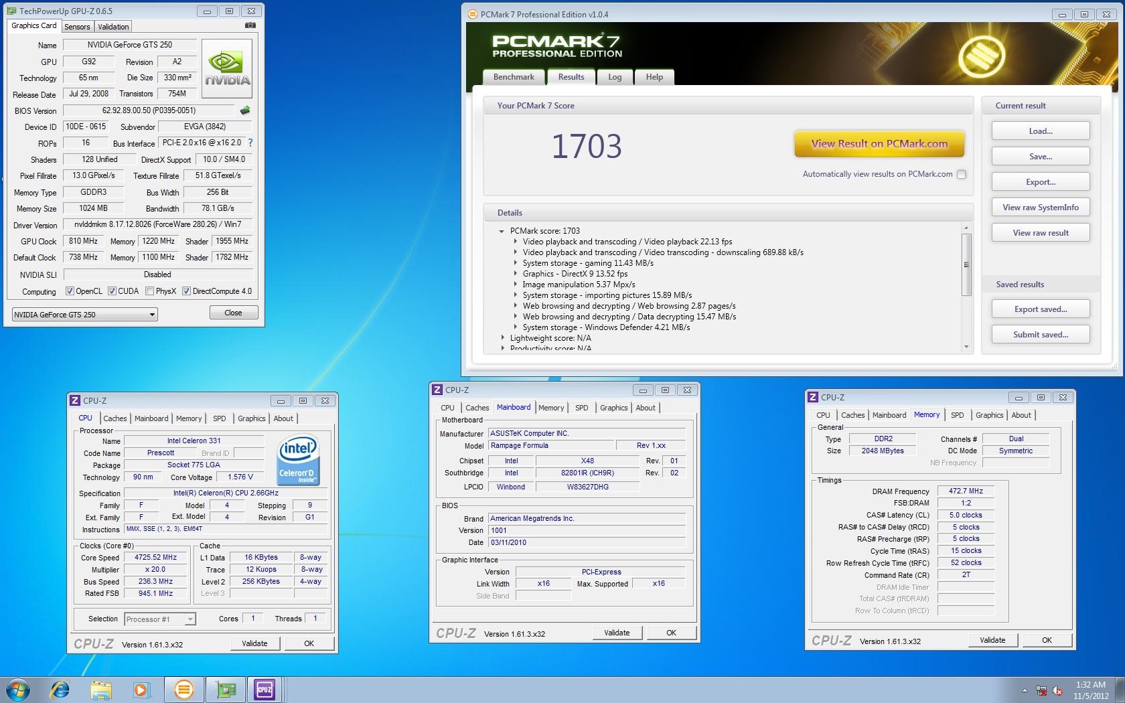This screenshot has height=703, width=1125.
Task: Click the CPU-Z Z icon in Memory window
Action: point(813,397)
